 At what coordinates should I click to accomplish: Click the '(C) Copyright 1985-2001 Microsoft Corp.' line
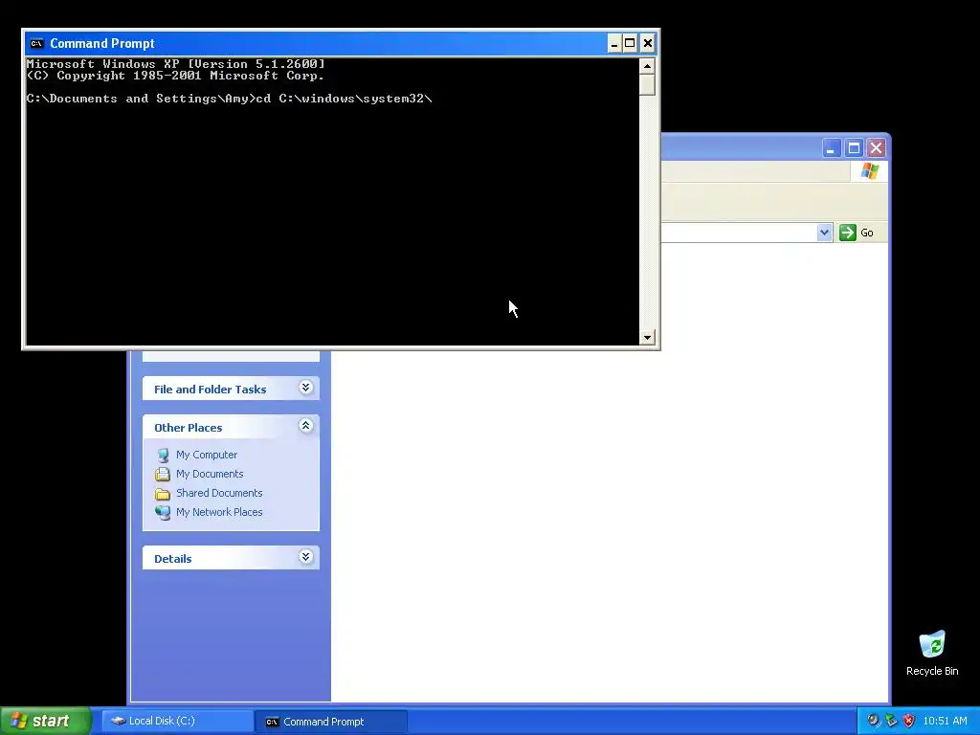pos(176,76)
